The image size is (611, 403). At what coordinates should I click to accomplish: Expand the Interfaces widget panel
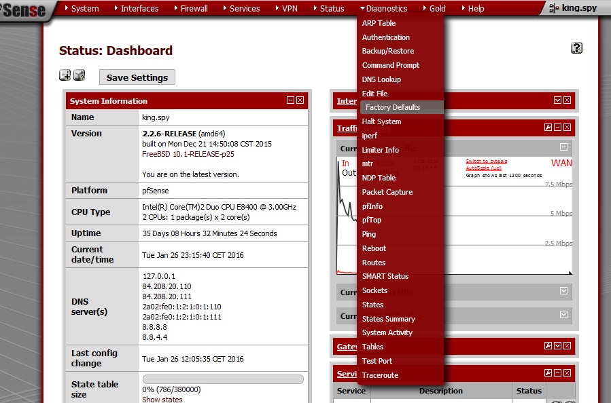557,100
